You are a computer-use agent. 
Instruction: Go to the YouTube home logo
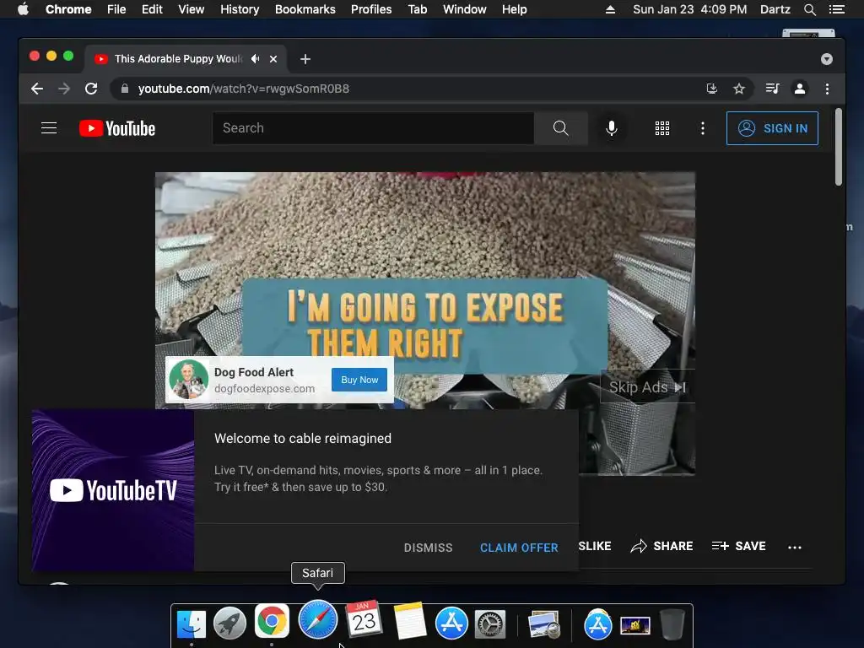[x=117, y=128]
